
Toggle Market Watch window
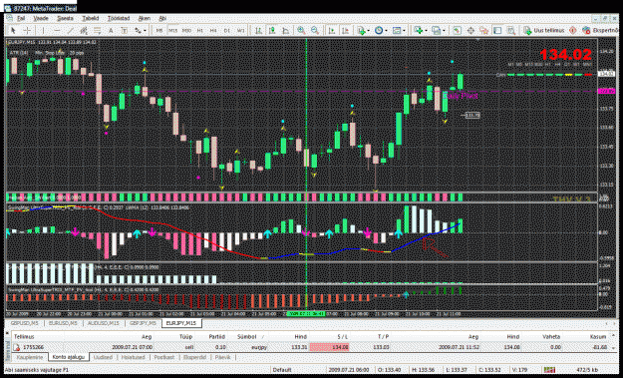[x=457, y=30]
